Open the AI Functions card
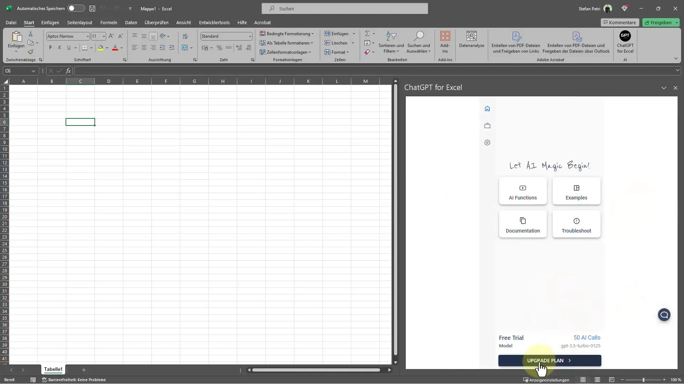Screen dimensions: 684x384 click(x=523, y=191)
